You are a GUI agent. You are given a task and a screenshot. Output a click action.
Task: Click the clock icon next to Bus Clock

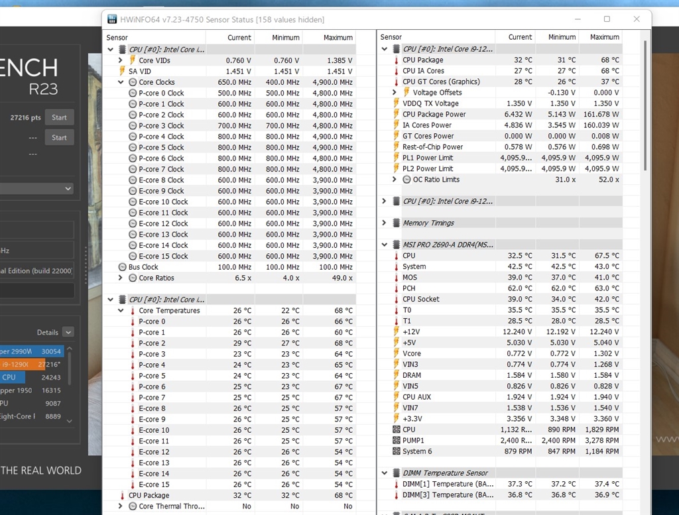tap(122, 267)
